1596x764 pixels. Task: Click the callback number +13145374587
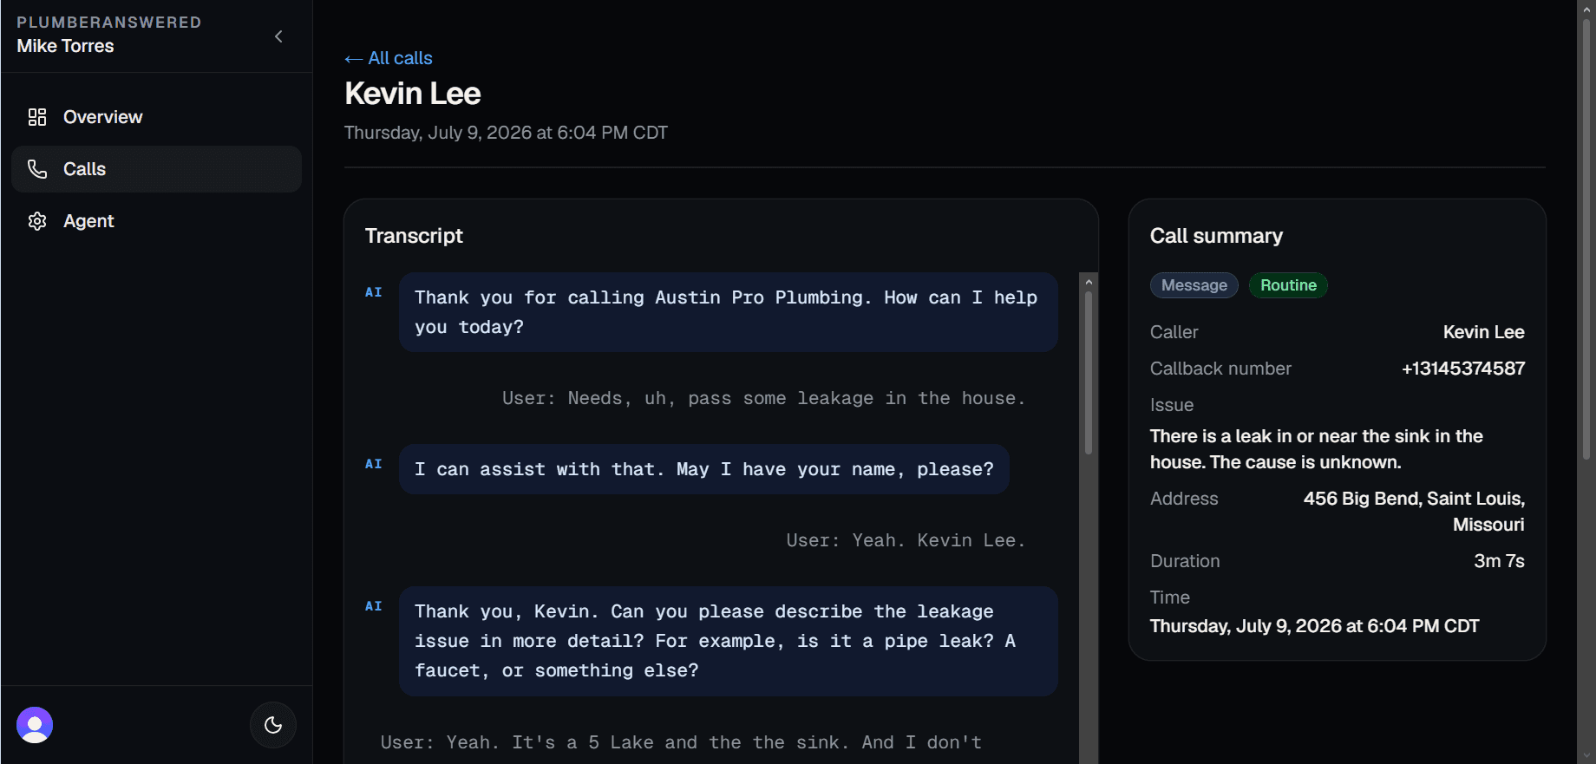click(x=1463, y=369)
